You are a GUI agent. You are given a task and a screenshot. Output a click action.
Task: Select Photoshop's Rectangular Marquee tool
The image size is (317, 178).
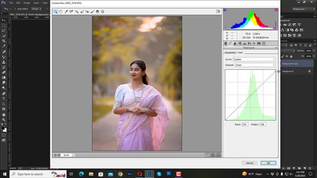click(x=3, y=25)
